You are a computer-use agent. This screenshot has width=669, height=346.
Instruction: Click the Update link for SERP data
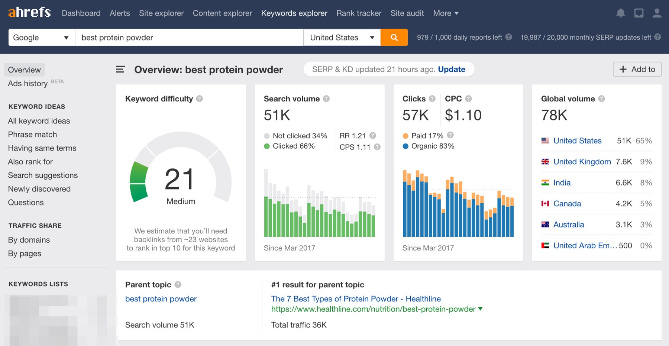pyautogui.click(x=452, y=69)
